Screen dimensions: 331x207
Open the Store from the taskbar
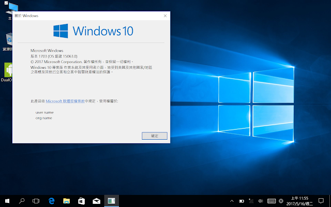pos(81,201)
